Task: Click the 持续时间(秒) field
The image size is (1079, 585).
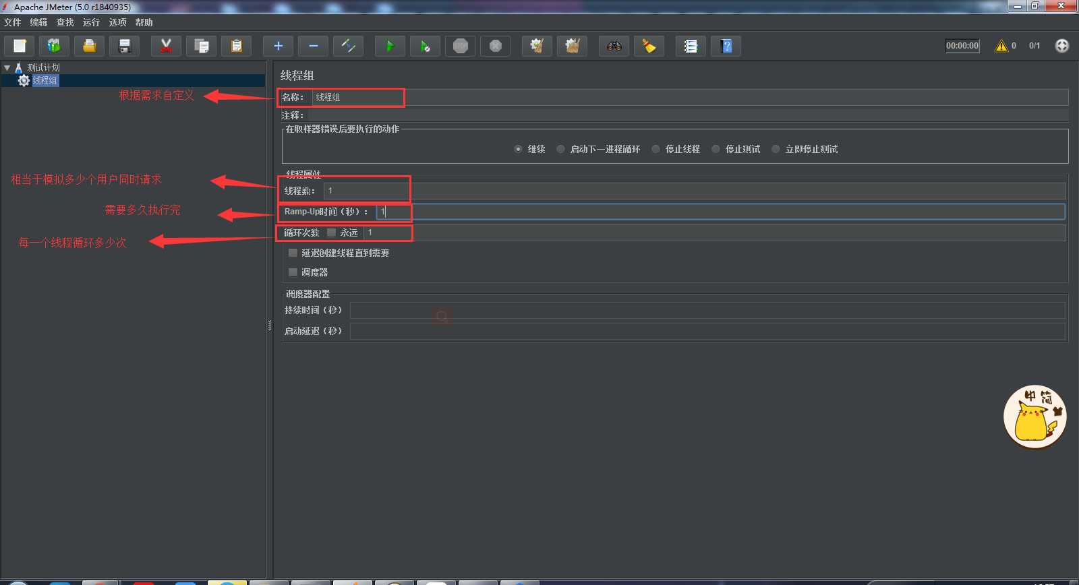Action: [707, 310]
